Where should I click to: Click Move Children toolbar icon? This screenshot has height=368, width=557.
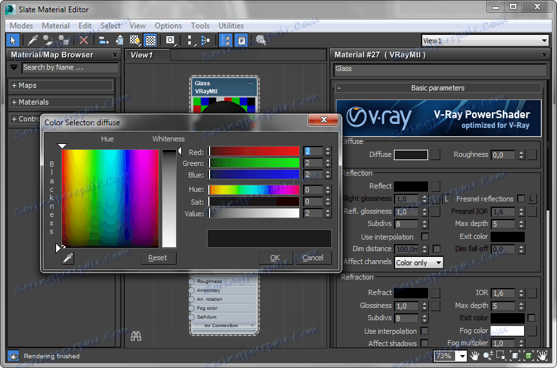coord(104,40)
